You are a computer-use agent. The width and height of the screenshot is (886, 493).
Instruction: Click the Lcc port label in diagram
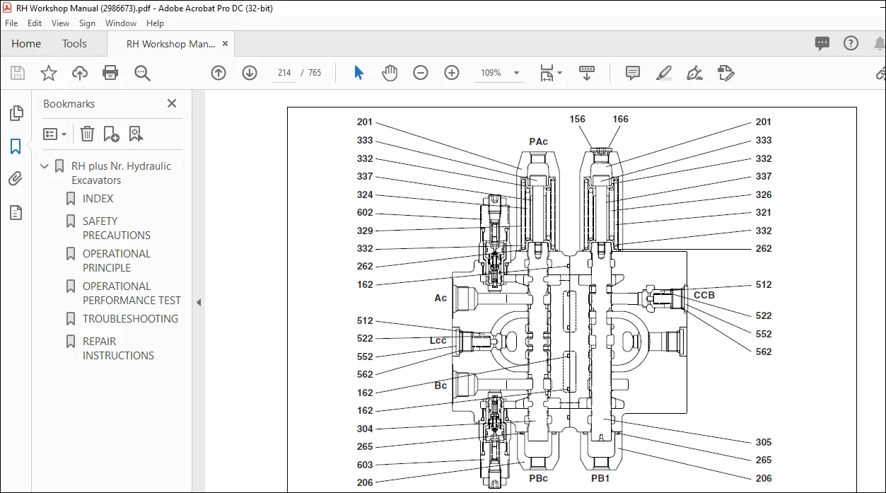click(438, 340)
